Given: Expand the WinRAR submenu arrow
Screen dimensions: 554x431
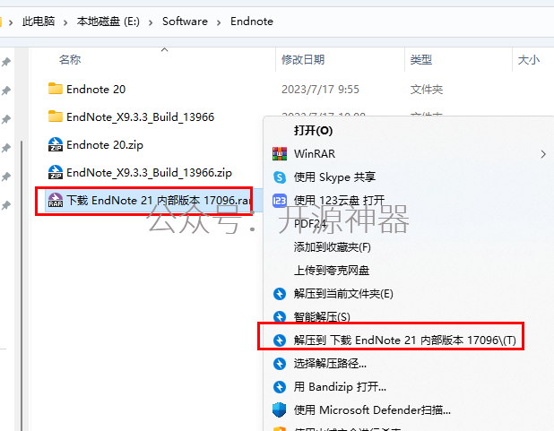Looking at the screenshot, I should pos(543,154).
